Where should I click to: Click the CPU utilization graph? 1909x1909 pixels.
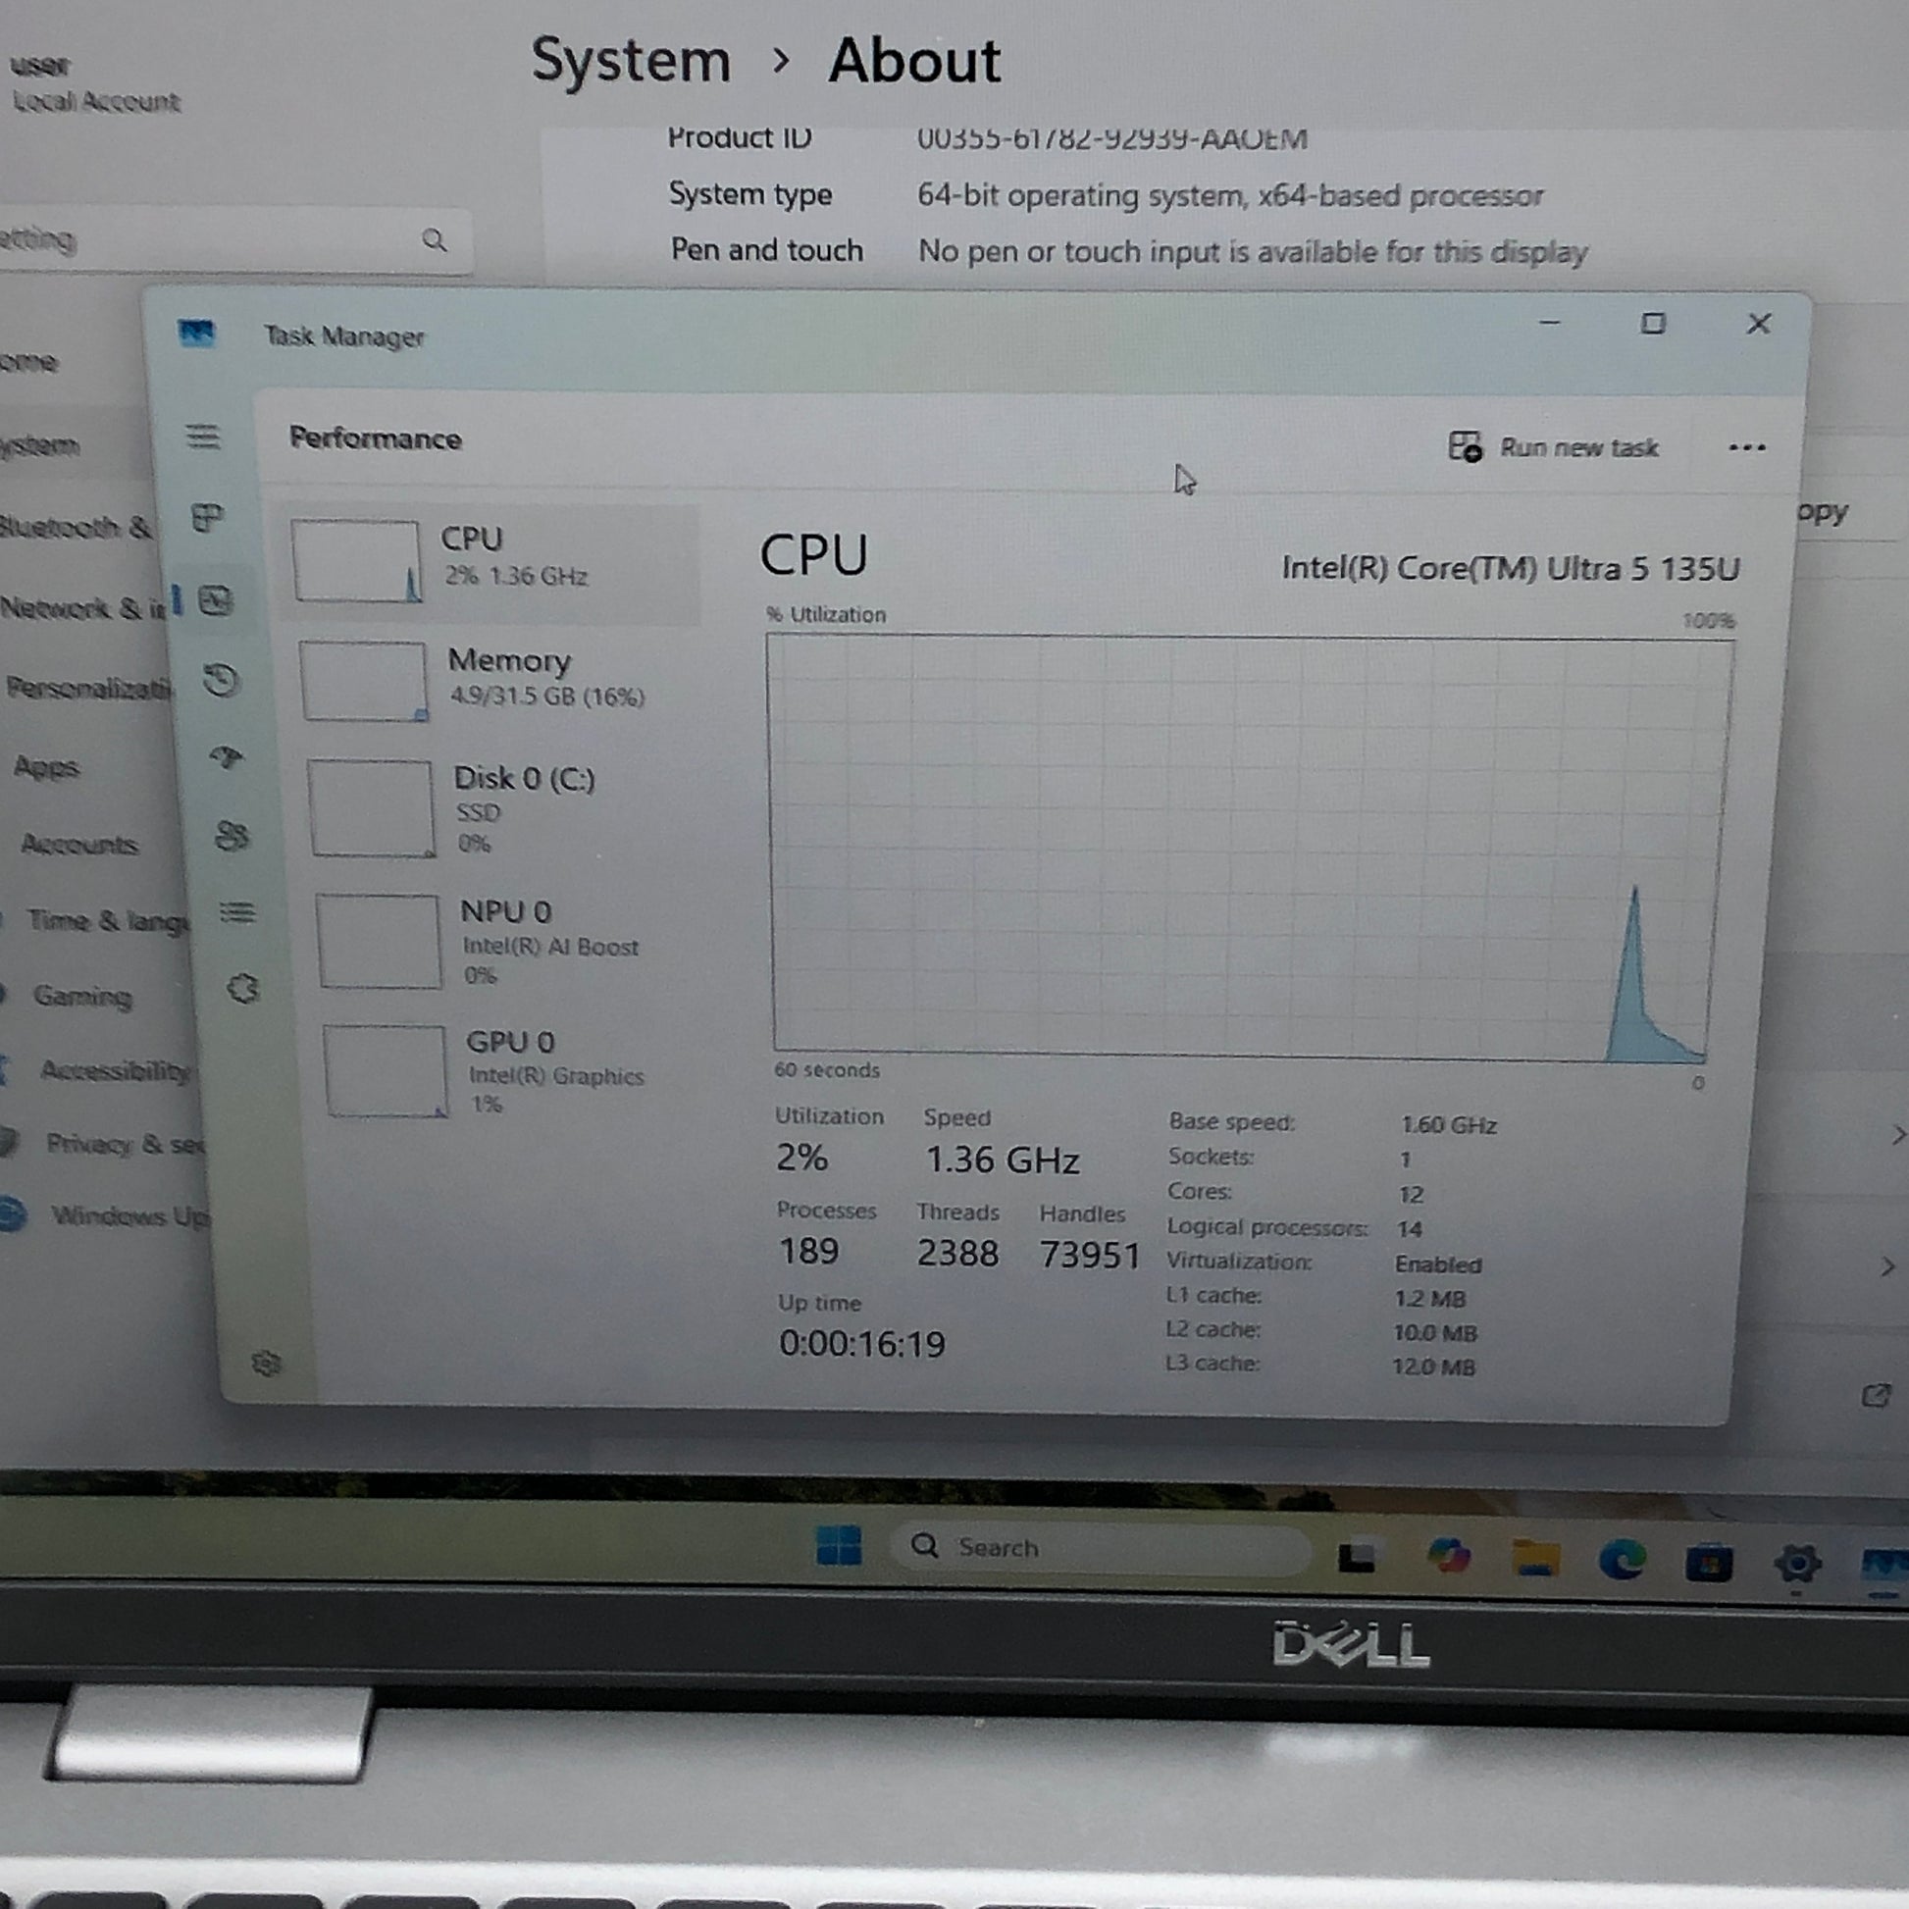pyautogui.click(x=1249, y=848)
